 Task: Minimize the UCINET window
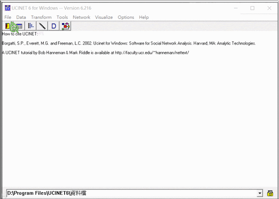[x=236, y=8]
